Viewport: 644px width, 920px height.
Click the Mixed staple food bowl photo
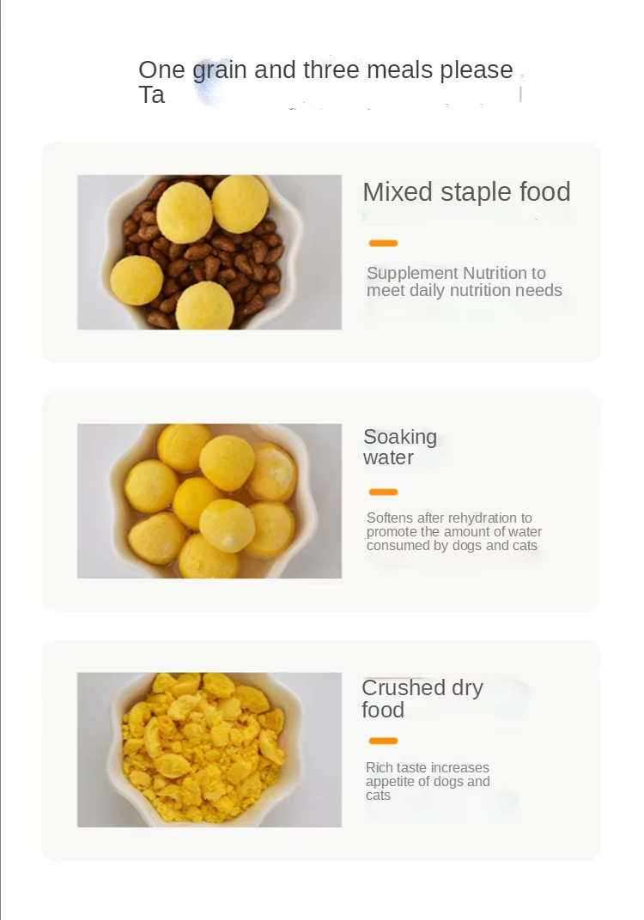(x=210, y=252)
